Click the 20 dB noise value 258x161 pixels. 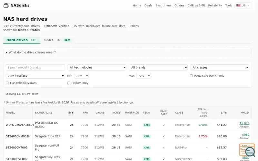[116, 125]
